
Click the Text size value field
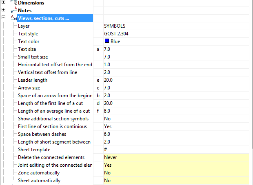(107, 49)
